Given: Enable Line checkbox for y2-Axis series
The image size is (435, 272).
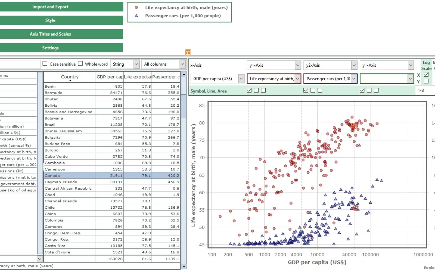Looking at the screenshot, I should coord(313,90).
